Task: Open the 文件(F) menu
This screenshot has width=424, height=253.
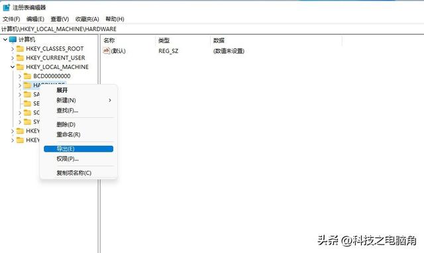Action: click(11, 19)
